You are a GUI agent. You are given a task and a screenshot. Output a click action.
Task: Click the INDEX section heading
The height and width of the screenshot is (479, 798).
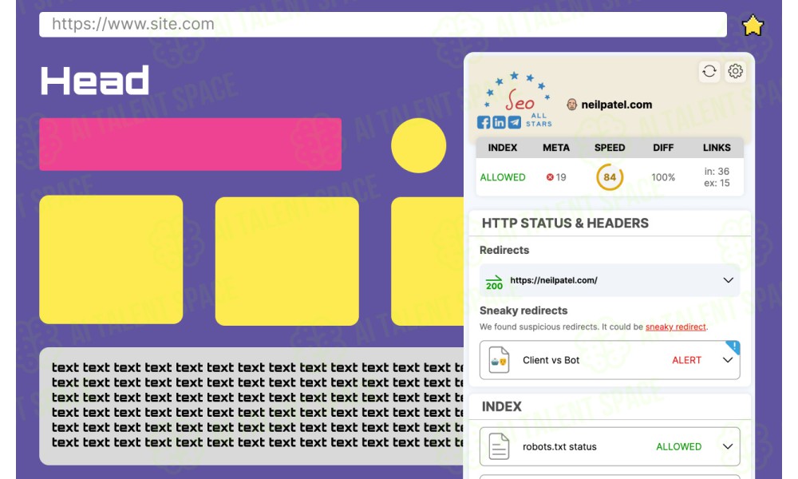coord(501,406)
